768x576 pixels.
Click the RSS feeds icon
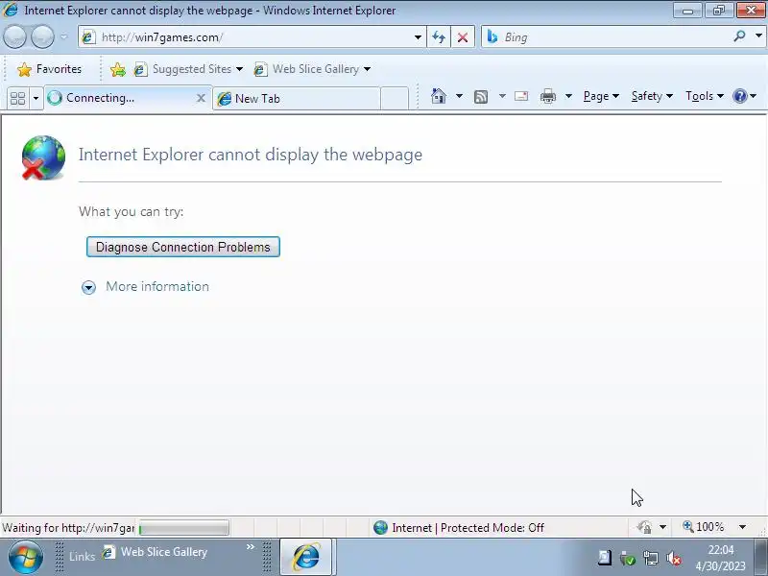click(x=481, y=97)
